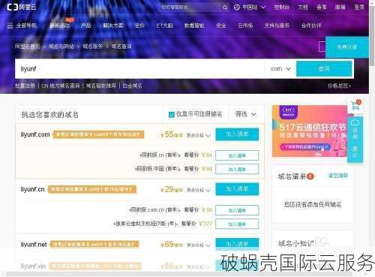Click 白金域名 link
This screenshot has height=277, width=375.
point(132,86)
